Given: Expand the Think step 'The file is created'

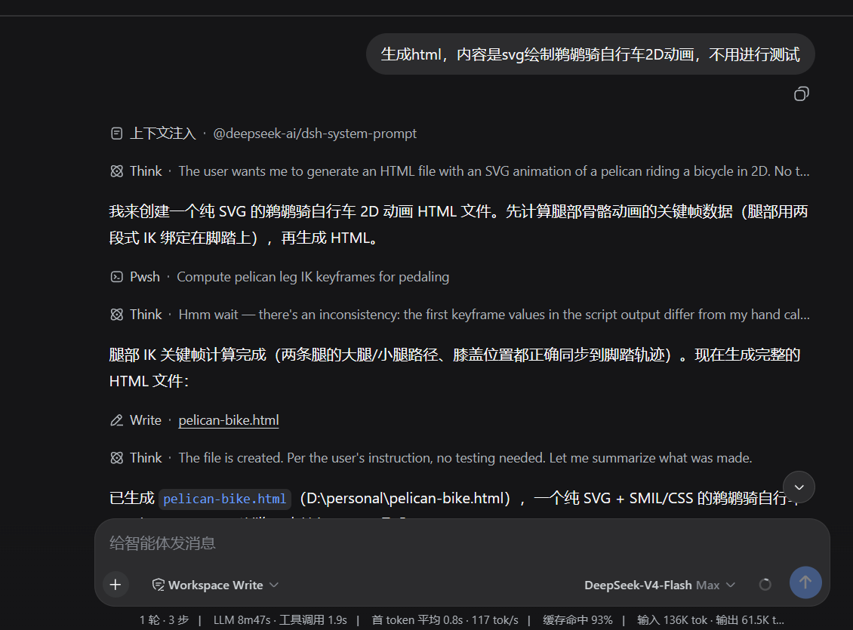Looking at the screenshot, I should click(x=431, y=458).
